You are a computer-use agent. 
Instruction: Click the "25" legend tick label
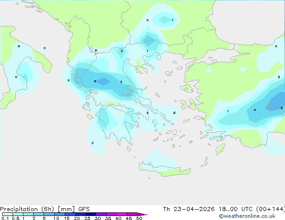pyautogui.click(x=87, y=218)
